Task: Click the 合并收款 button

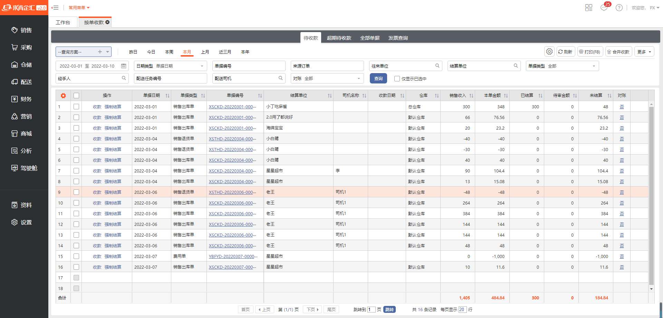Action: point(618,52)
